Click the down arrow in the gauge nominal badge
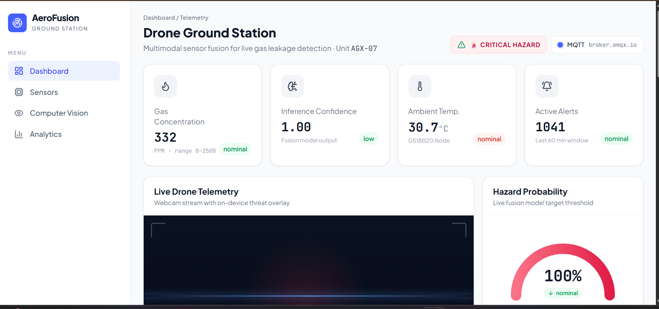Viewport: 659px width, 309px height. [x=551, y=293]
